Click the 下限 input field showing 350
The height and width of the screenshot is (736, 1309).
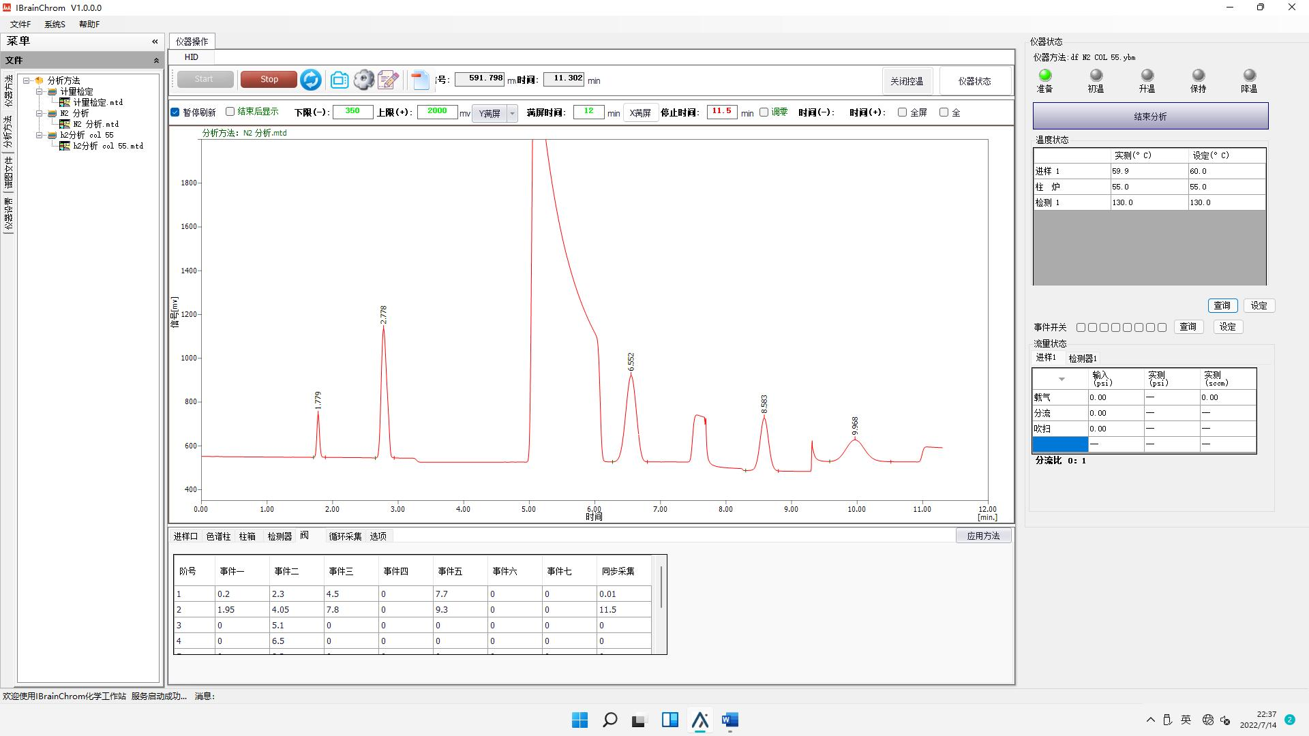point(352,112)
